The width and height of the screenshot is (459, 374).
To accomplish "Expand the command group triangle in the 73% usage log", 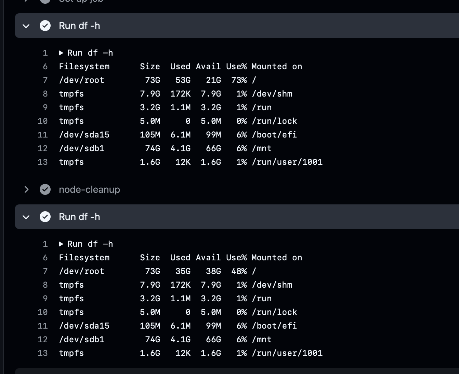I will point(61,53).
